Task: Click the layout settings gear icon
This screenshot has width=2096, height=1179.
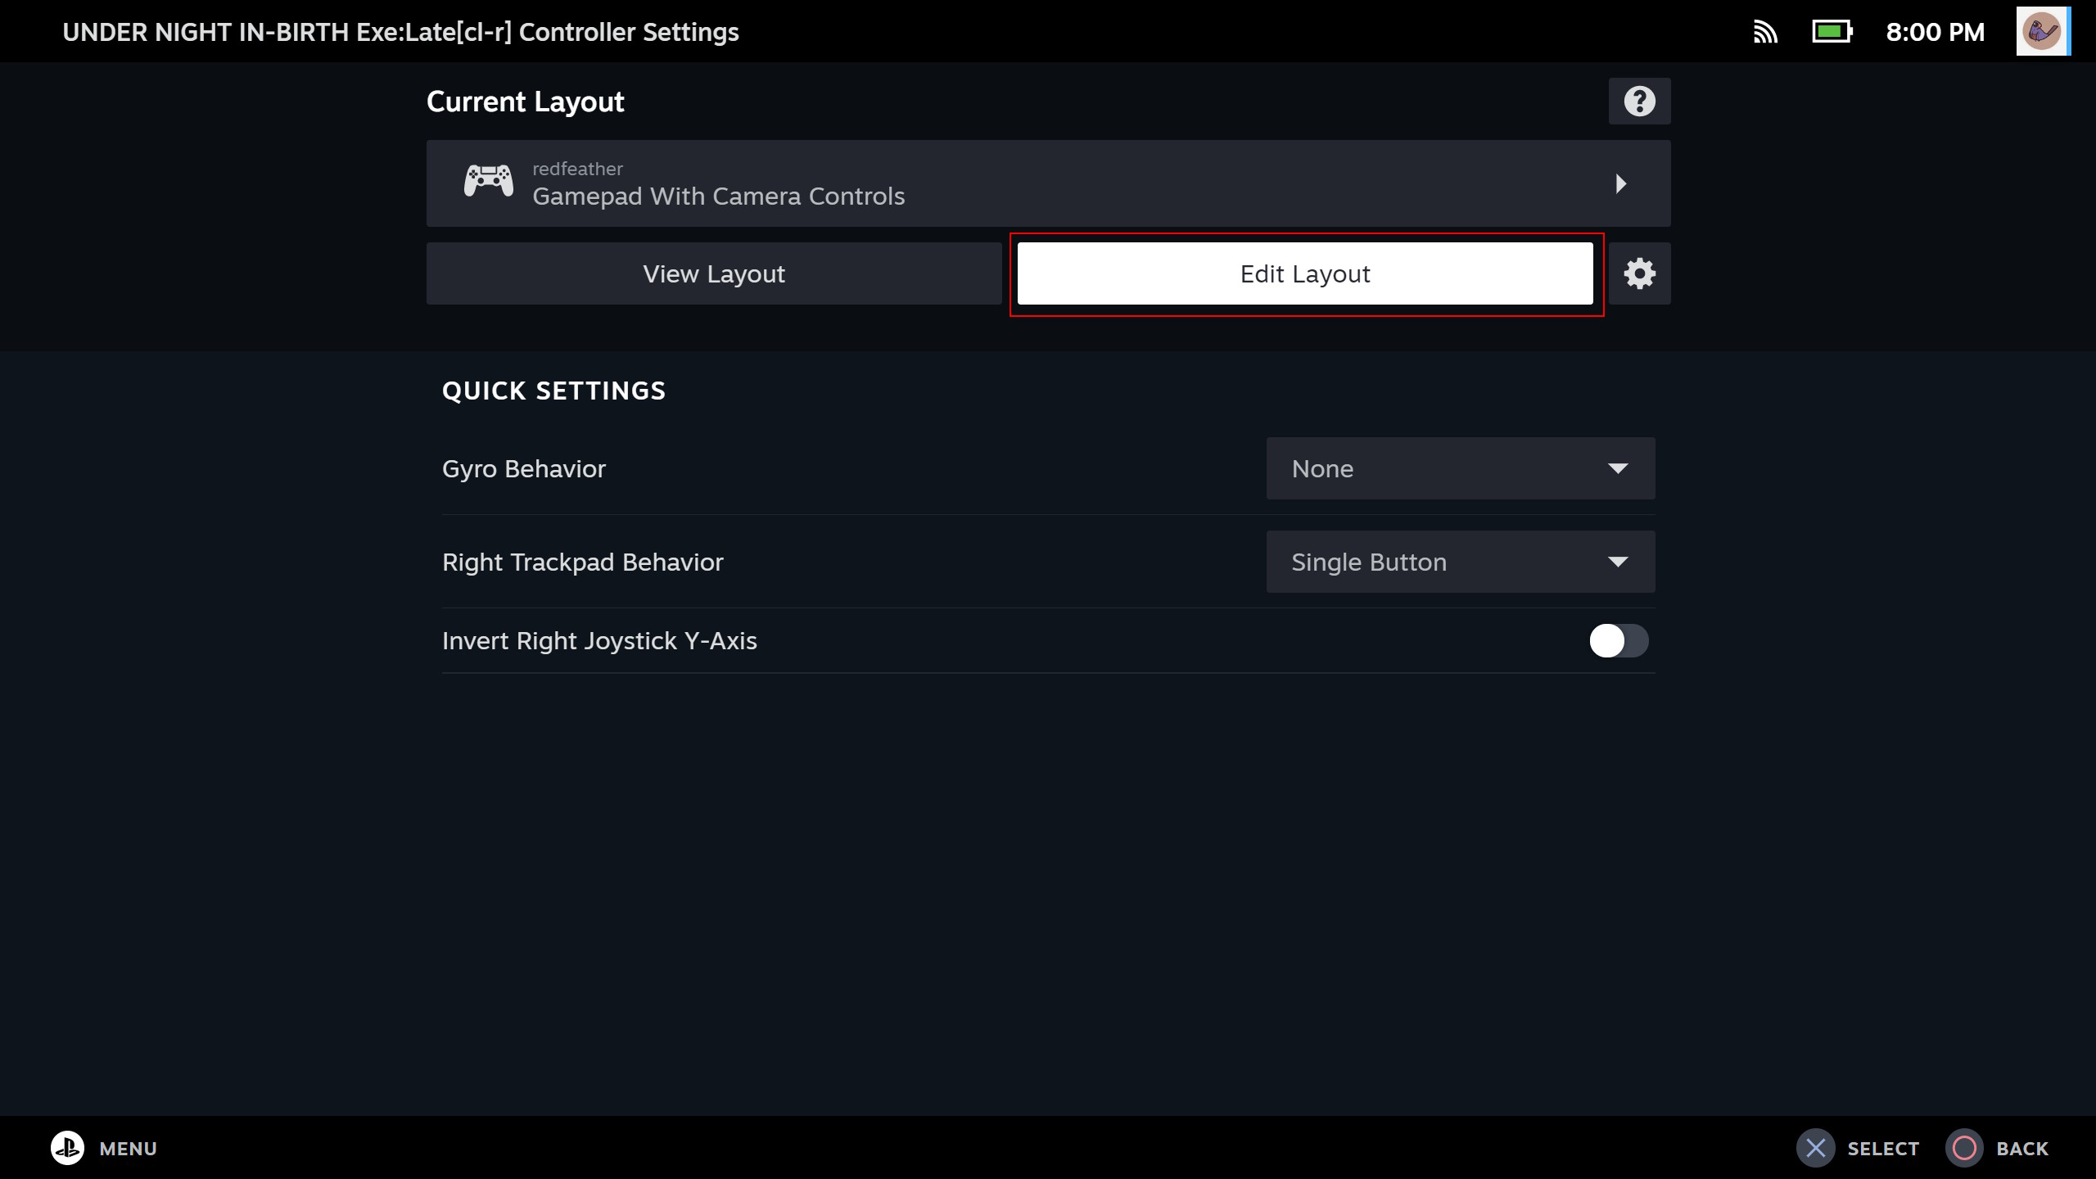Action: tap(1639, 273)
